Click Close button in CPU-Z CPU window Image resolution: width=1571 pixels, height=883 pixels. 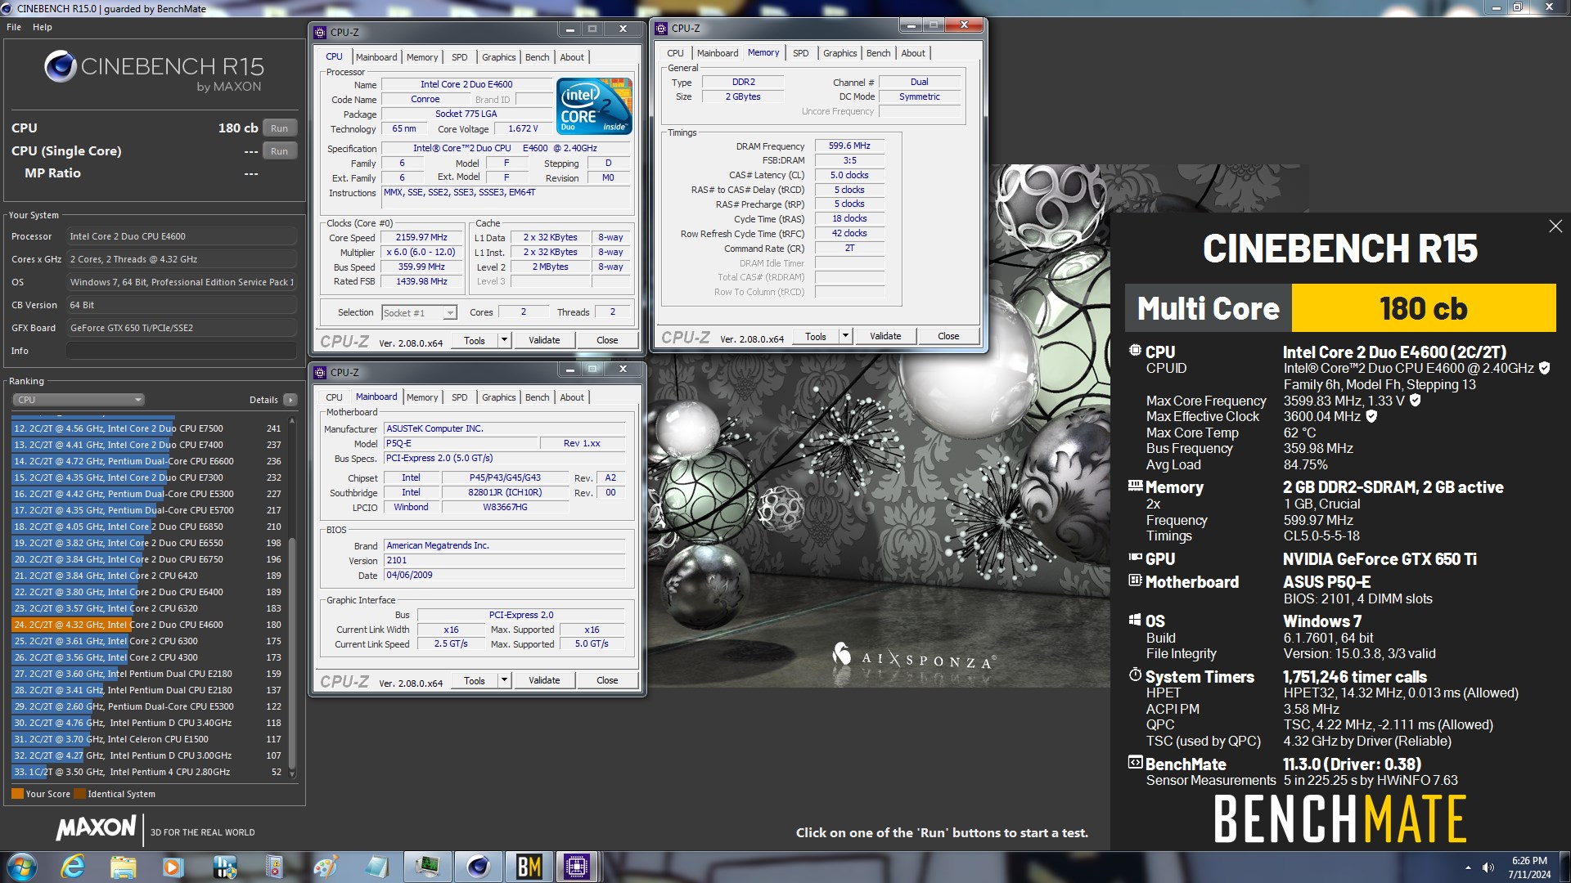coord(607,340)
